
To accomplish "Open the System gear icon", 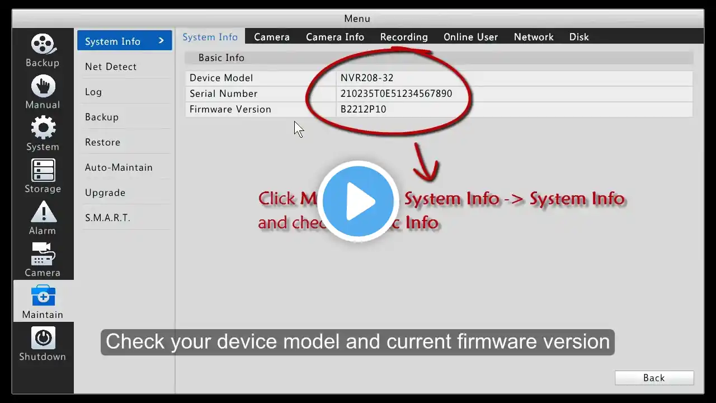I will click(x=43, y=128).
